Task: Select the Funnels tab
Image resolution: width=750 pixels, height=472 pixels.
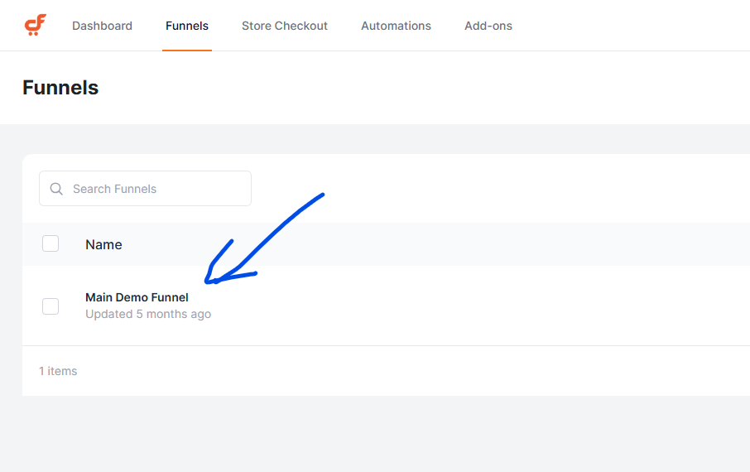Action: [187, 26]
